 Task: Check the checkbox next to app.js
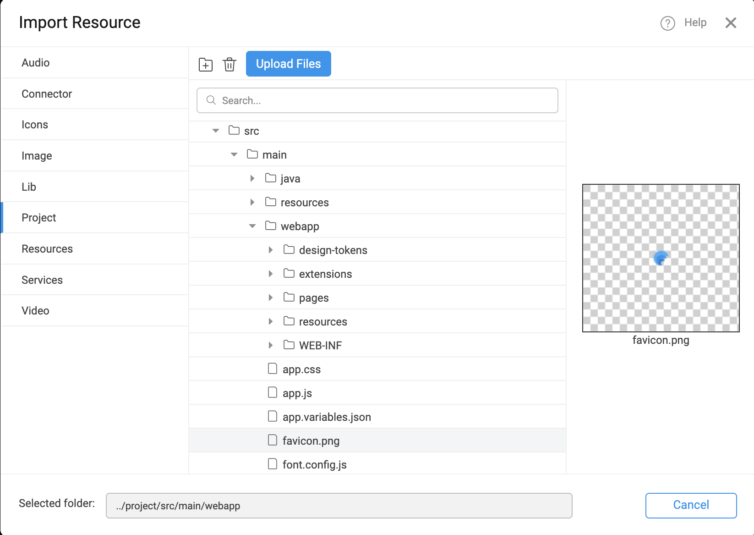(x=273, y=392)
